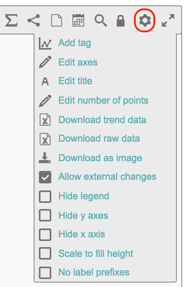Image resolution: width=191 pixels, height=287 pixels.
Task: Select the Edit title option
Action: 75,81
